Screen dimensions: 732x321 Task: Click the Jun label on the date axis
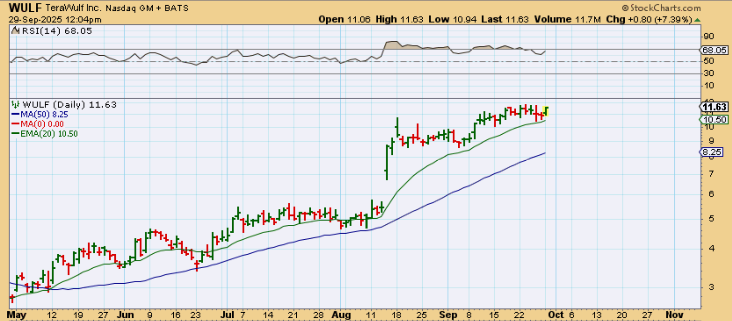(125, 315)
